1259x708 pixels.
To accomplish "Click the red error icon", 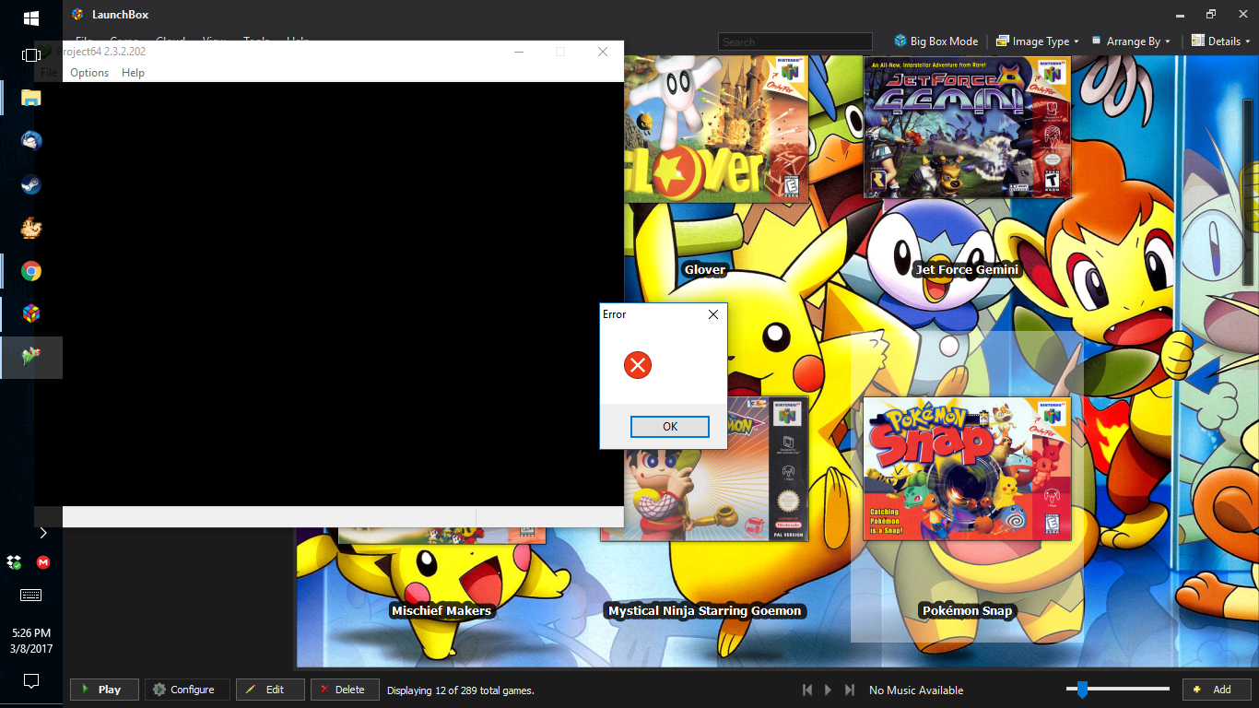I will click(638, 365).
